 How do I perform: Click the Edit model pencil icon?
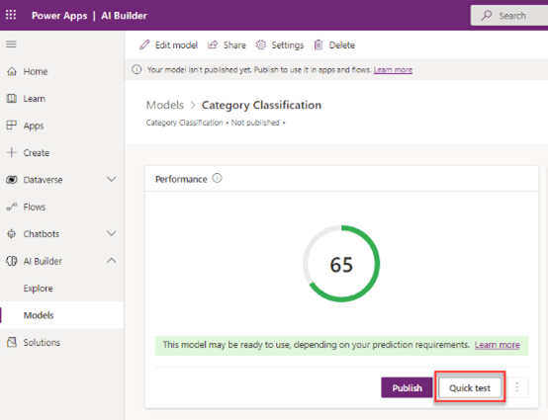pos(144,45)
